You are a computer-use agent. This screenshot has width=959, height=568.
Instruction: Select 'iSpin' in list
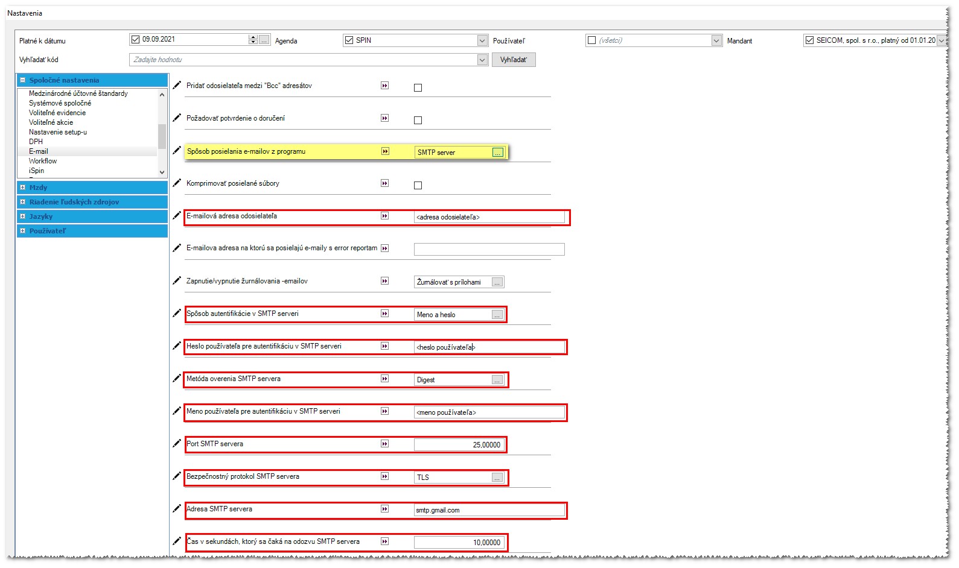[x=36, y=171]
